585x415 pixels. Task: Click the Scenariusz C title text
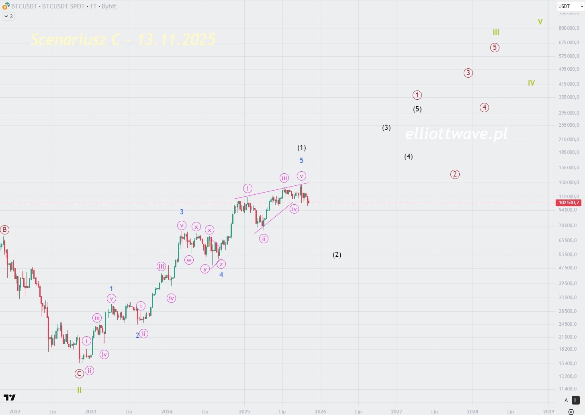pyautogui.click(x=123, y=39)
